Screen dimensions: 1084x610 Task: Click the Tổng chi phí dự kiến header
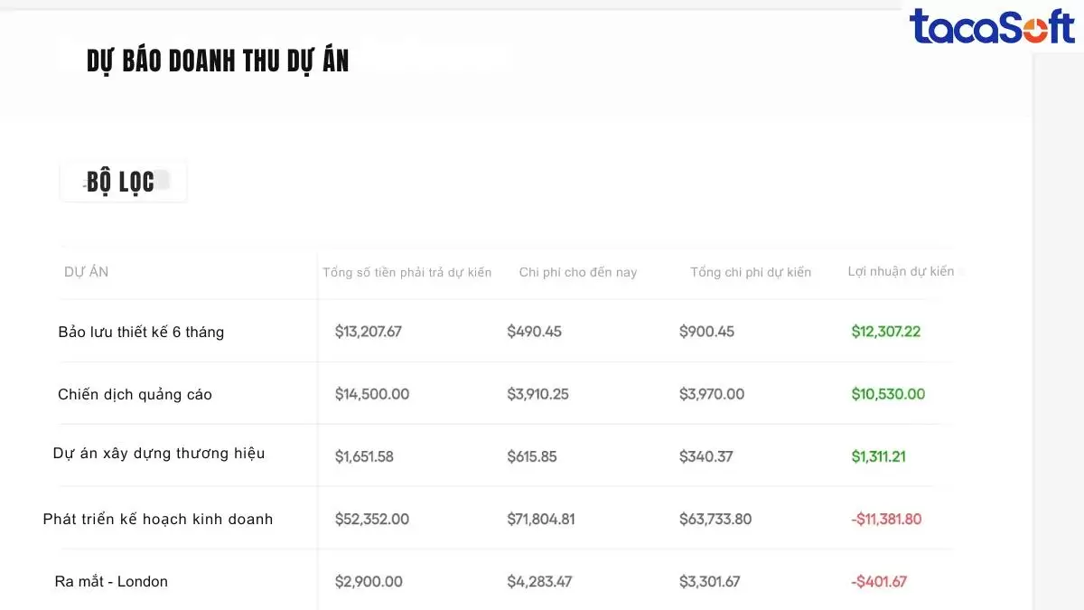[750, 272]
